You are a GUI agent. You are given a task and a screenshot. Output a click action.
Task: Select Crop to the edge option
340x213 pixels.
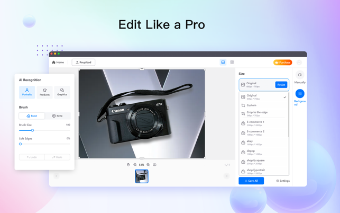pos(264,113)
